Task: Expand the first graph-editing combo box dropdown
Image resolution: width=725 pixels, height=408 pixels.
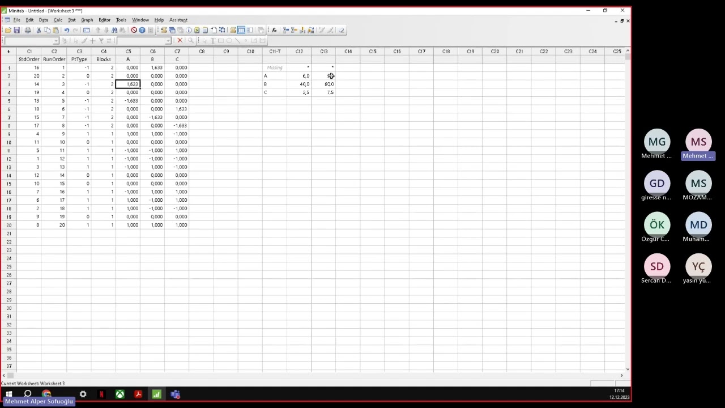Action: [56, 41]
